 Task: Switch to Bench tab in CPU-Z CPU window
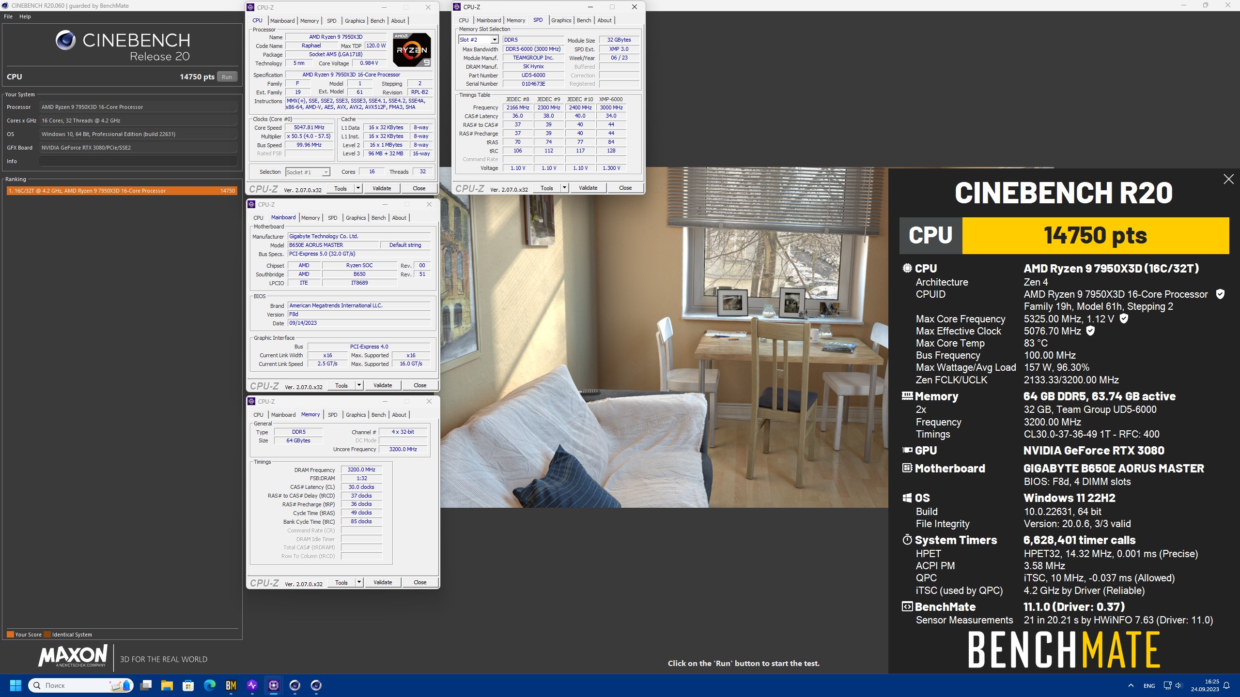tap(377, 21)
